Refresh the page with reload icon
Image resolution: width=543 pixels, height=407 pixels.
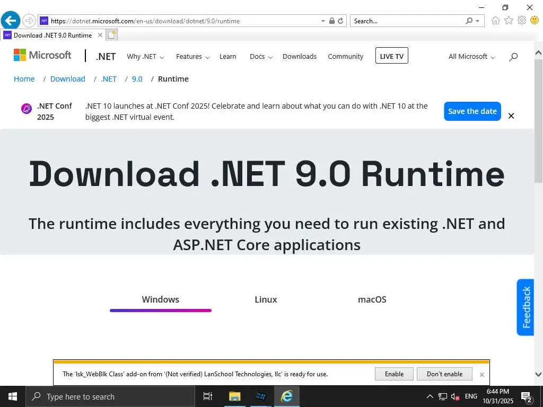(x=340, y=21)
